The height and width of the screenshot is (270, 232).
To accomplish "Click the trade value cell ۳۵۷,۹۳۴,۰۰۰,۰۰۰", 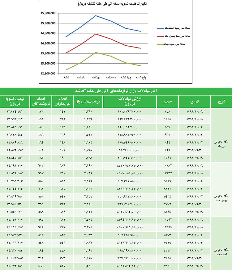I will pyautogui.click(x=130, y=258).
